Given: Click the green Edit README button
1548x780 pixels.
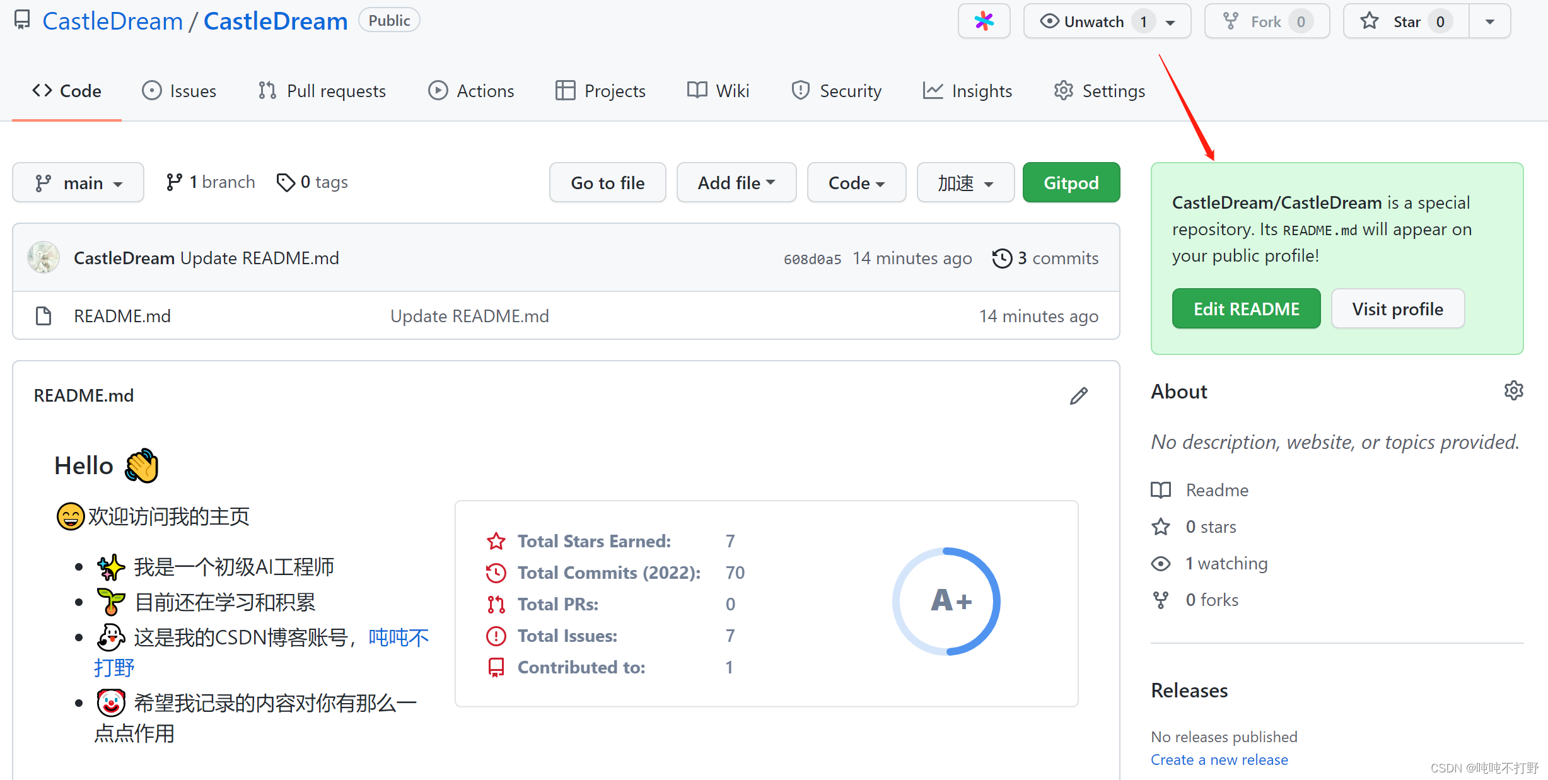Looking at the screenshot, I should (1245, 309).
